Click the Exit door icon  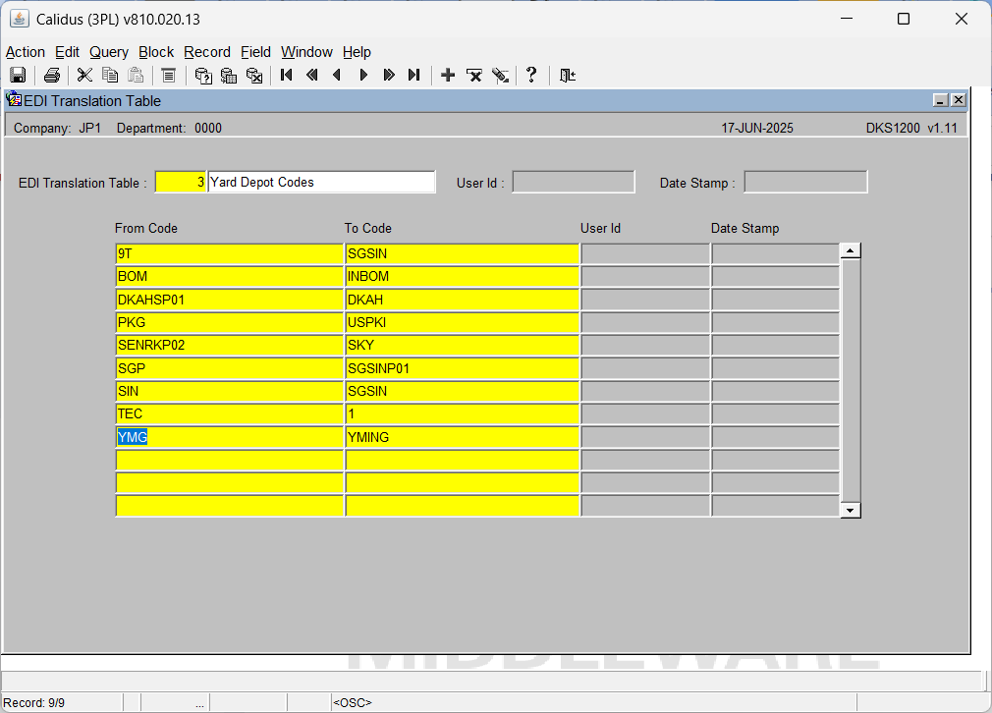click(567, 76)
